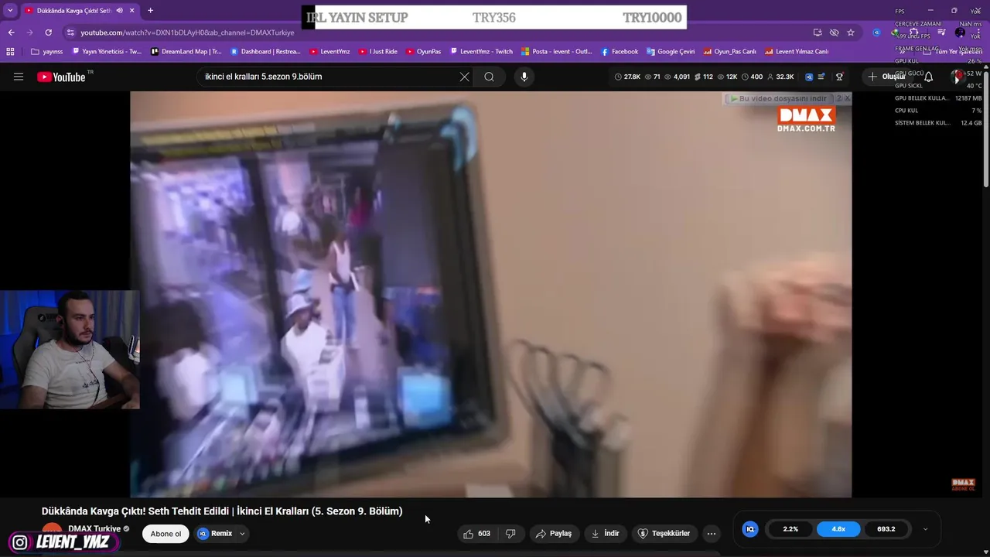Open the vidIQ list icon beside stats
This screenshot has width=990, height=557.
coord(821,77)
